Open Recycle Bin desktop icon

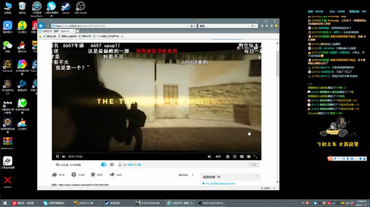click(x=22, y=8)
